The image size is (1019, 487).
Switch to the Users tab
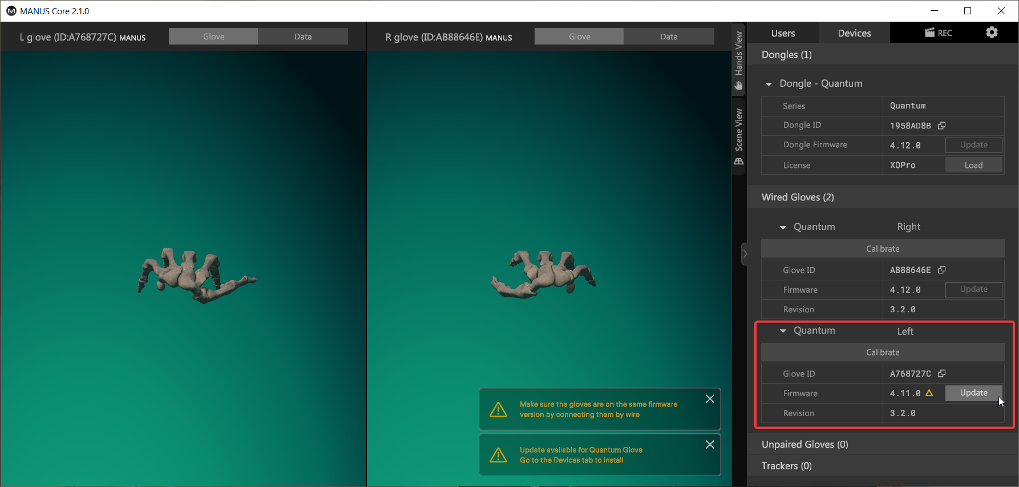pyautogui.click(x=783, y=33)
